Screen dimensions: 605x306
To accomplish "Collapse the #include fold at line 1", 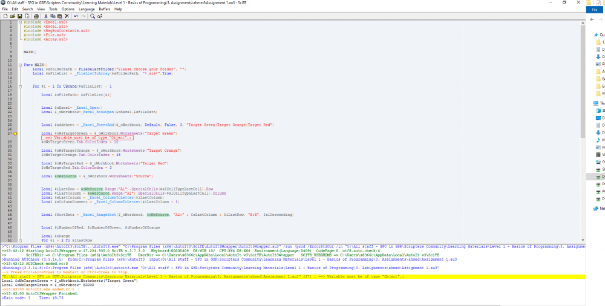I will (x=20, y=22).
